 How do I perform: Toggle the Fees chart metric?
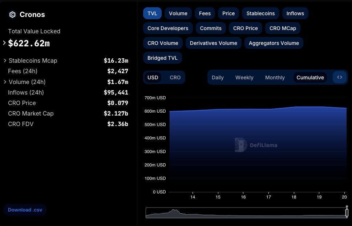coord(205,13)
